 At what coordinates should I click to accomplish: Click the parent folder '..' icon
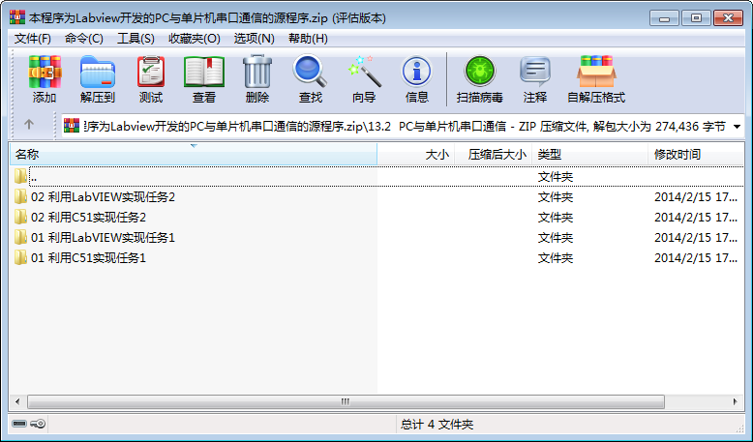tap(20, 177)
